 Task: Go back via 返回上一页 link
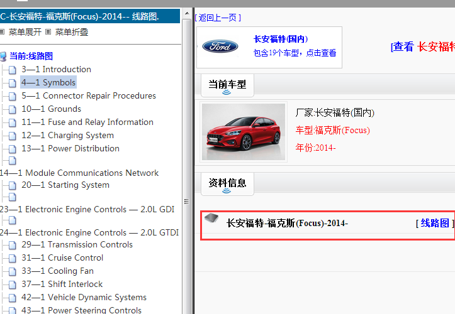(218, 18)
